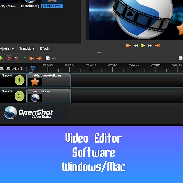Add a new track with green plus
This screenshot has height=183, width=183.
(x=1, y=58)
